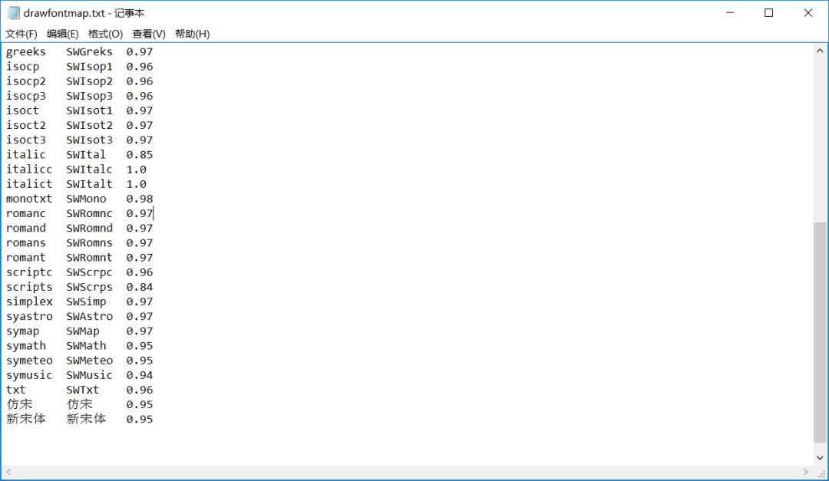Viewport: 829px width, 481px height.
Task: Click the horizontal scrollbar left arrow
Action: [x=8, y=473]
